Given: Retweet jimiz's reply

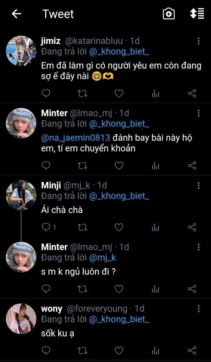Looking at the screenshot, I should click(82, 94).
